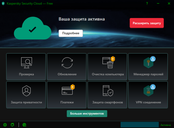
Task: Click the support headset icon in footer
Action: pyautogui.click(x=12, y=125)
